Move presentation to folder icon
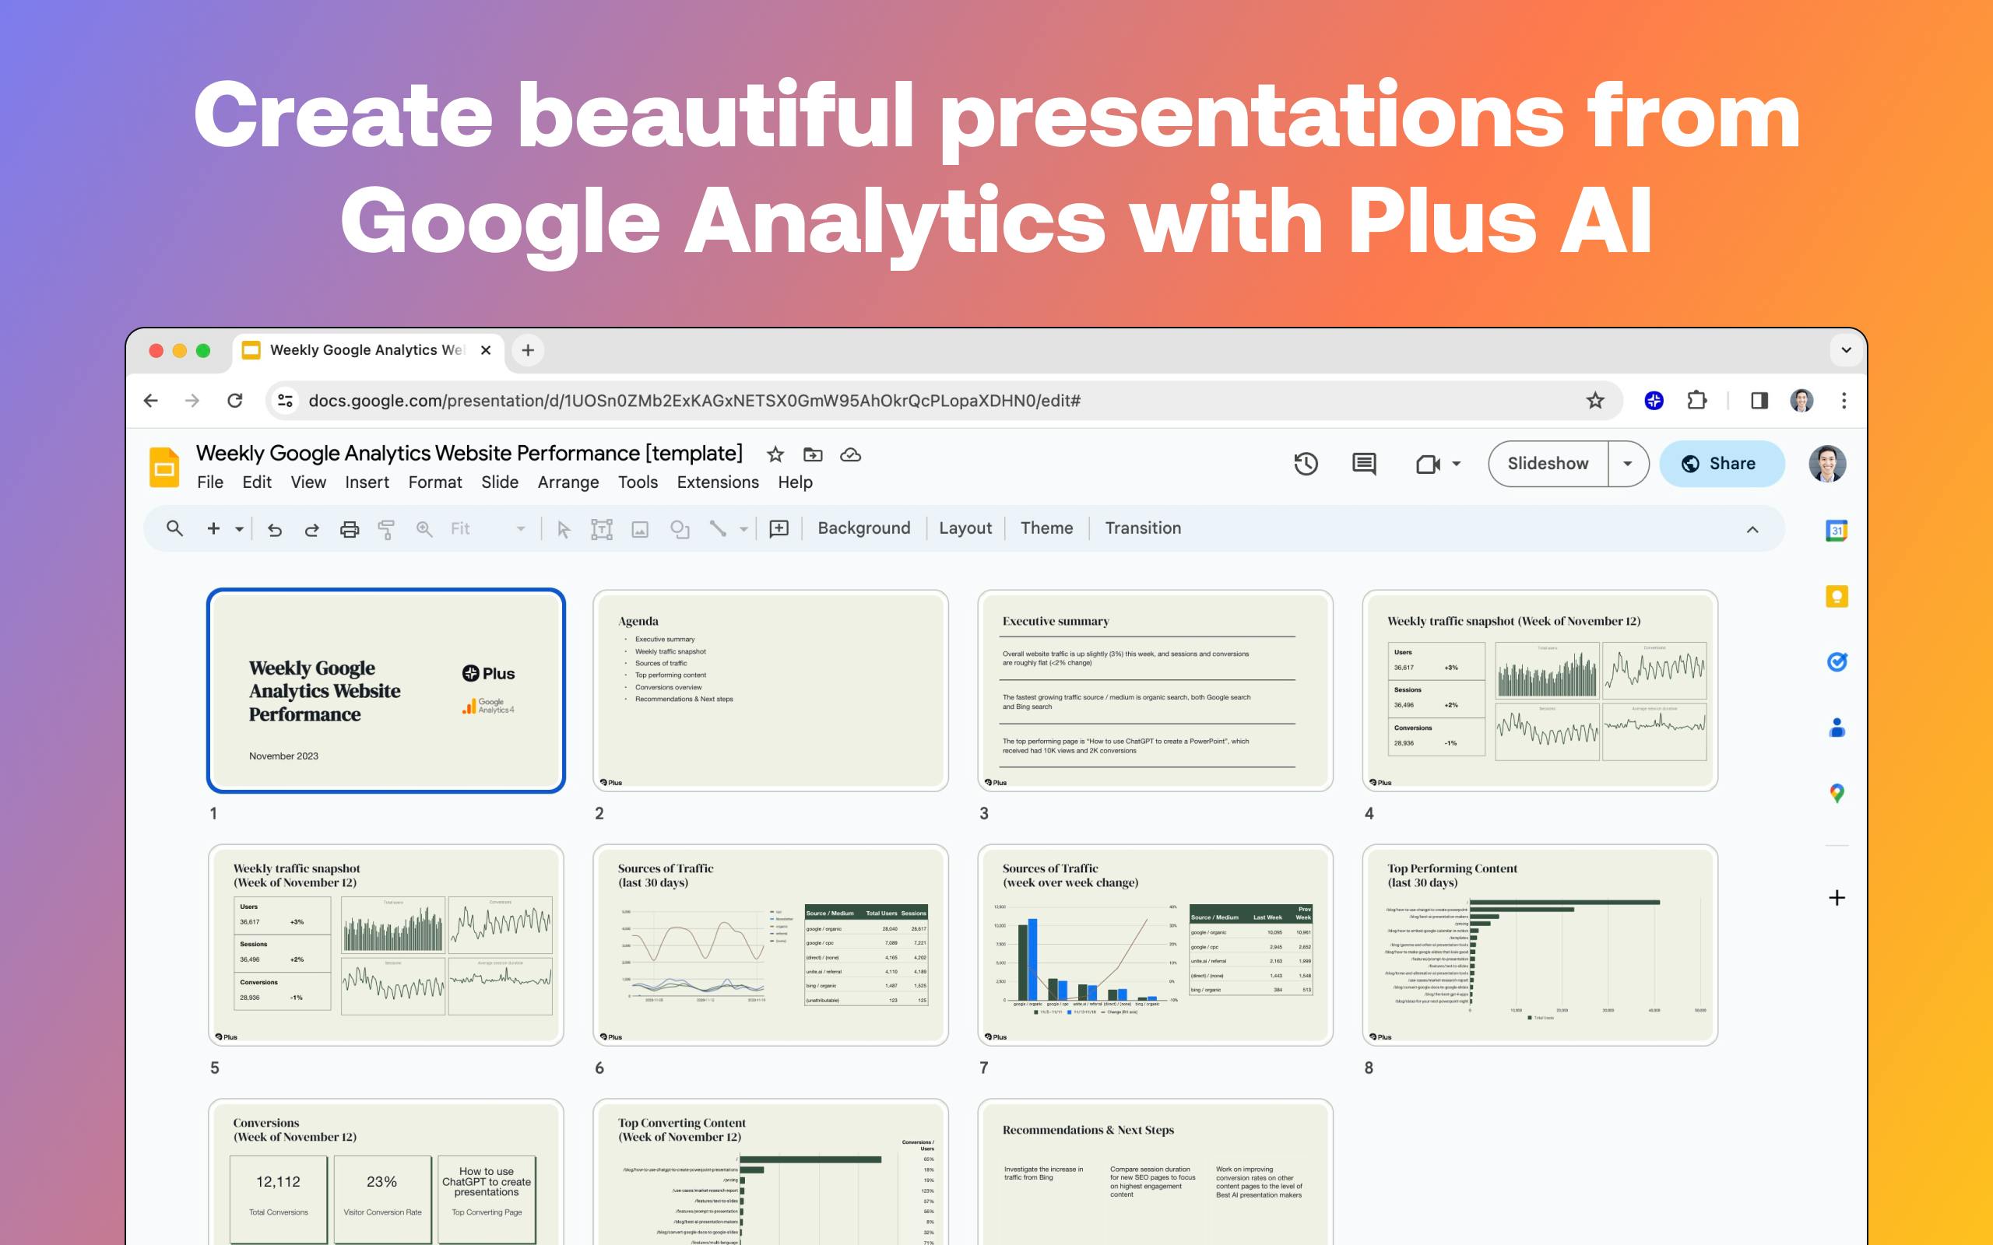 click(813, 454)
